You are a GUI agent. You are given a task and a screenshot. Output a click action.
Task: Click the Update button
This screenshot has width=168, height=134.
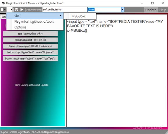151,10
